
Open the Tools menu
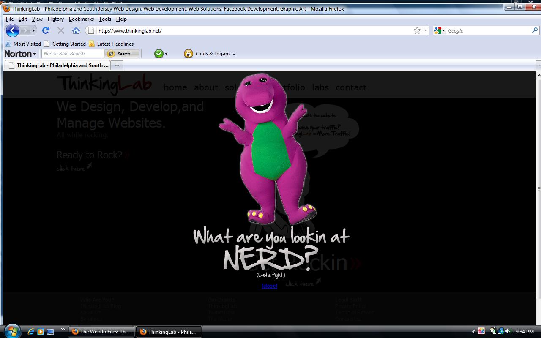[105, 19]
